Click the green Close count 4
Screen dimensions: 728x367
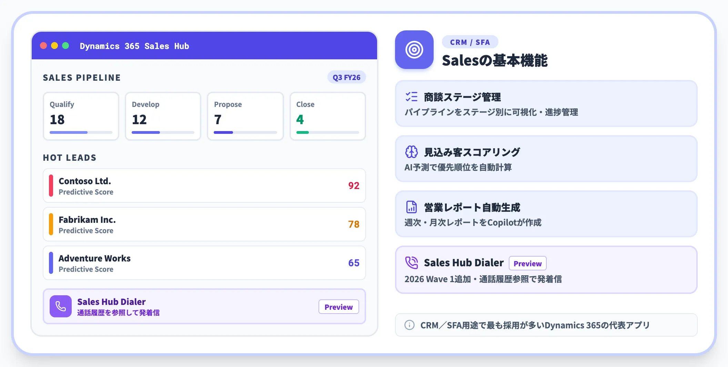[300, 120]
